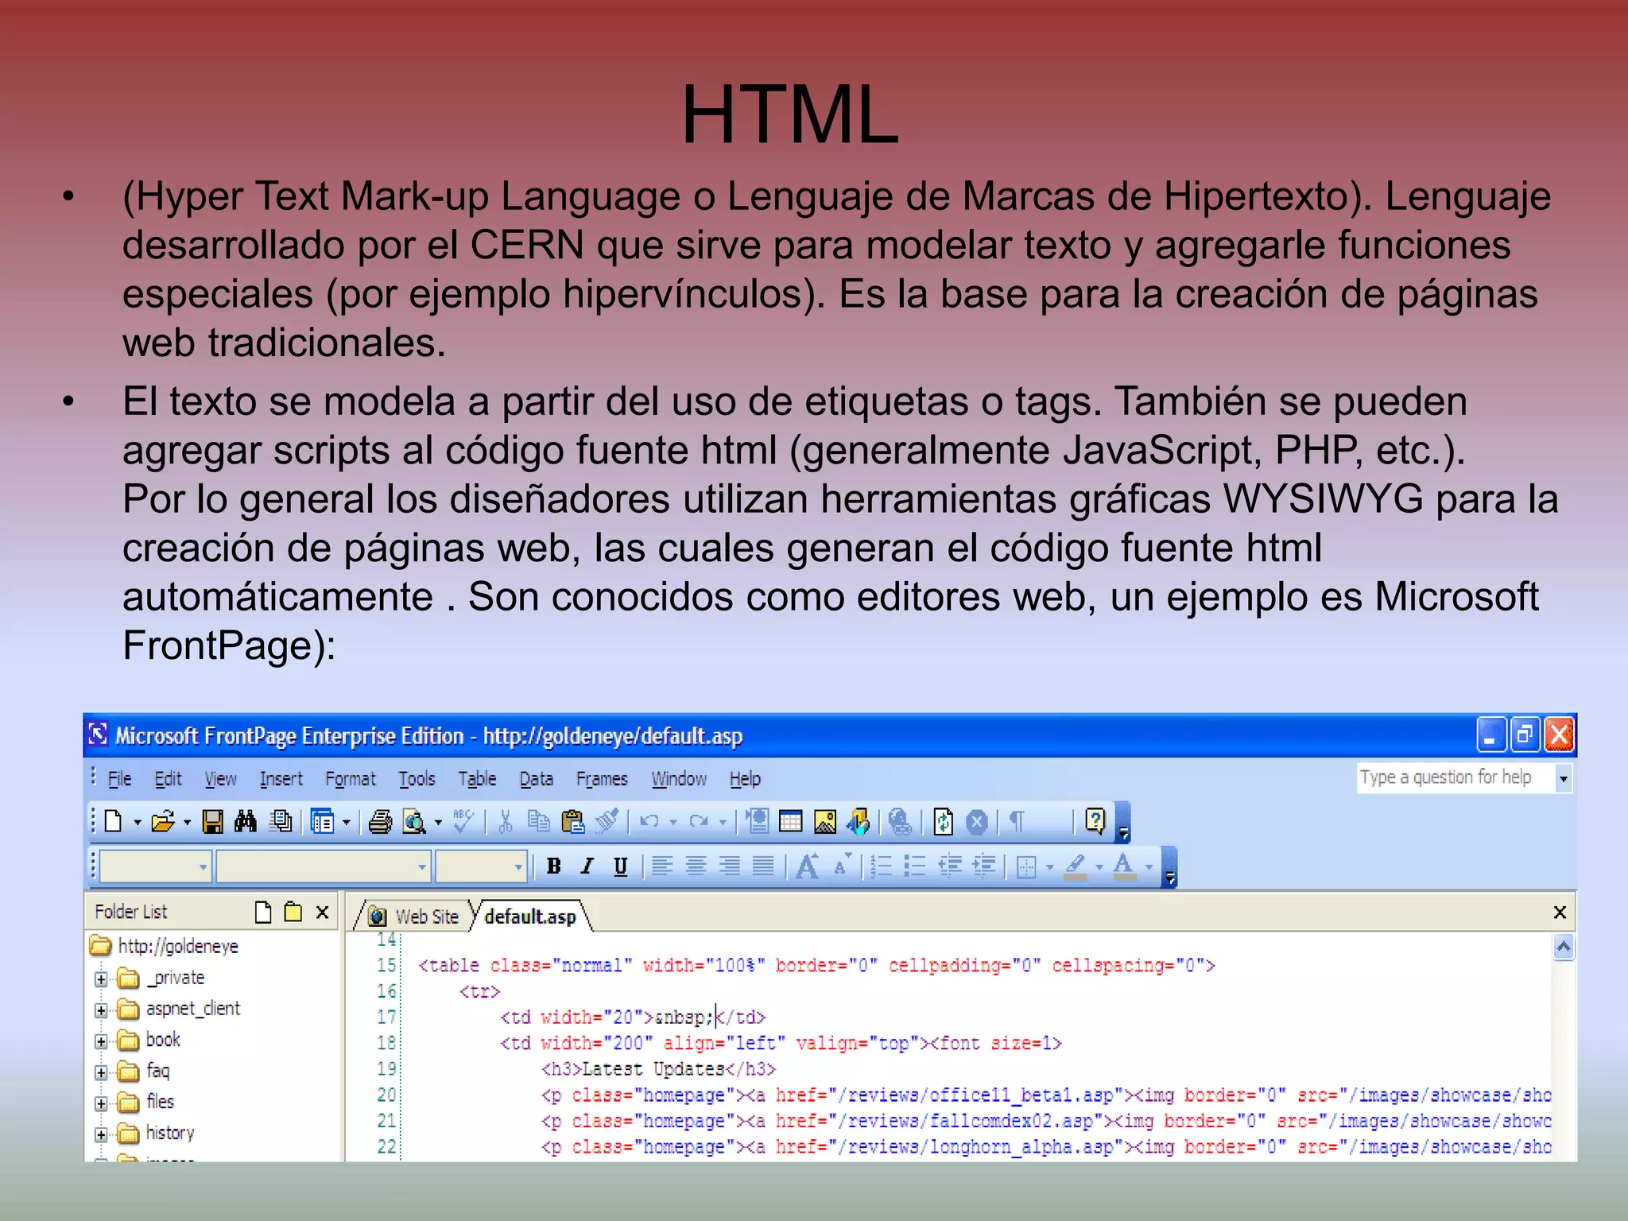Click the Insert Table icon
The image size is (1628, 1221).
point(790,821)
